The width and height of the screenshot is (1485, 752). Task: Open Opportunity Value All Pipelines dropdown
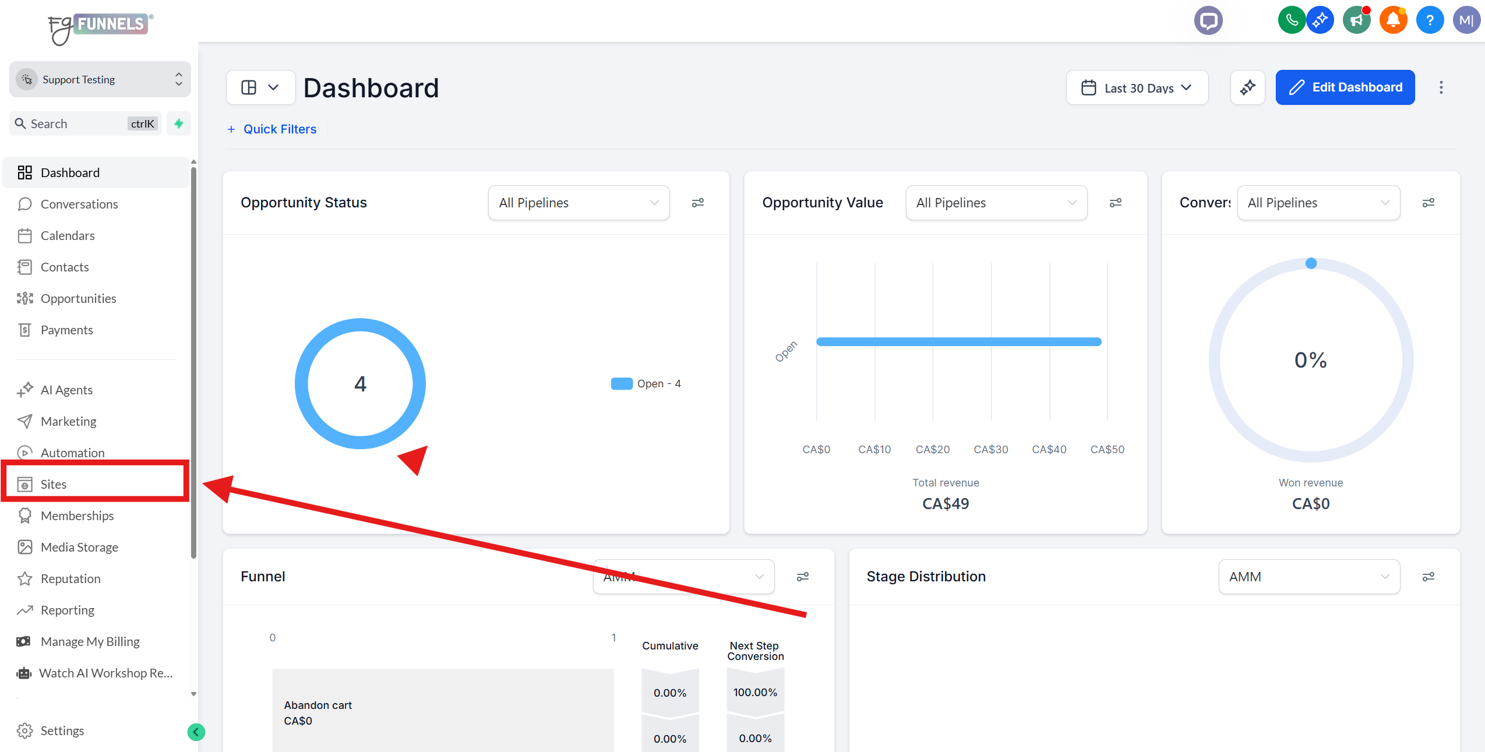[996, 203]
